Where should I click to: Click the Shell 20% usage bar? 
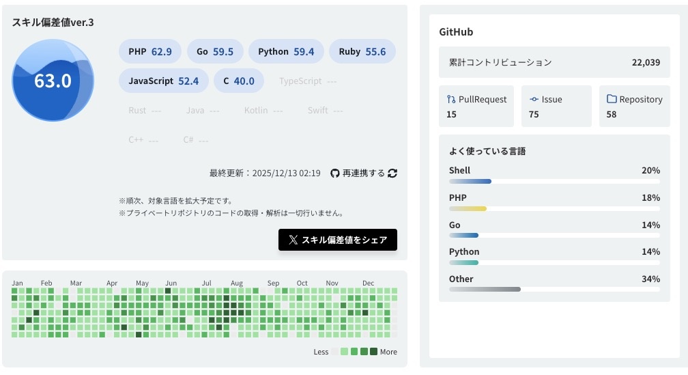(554, 181)
